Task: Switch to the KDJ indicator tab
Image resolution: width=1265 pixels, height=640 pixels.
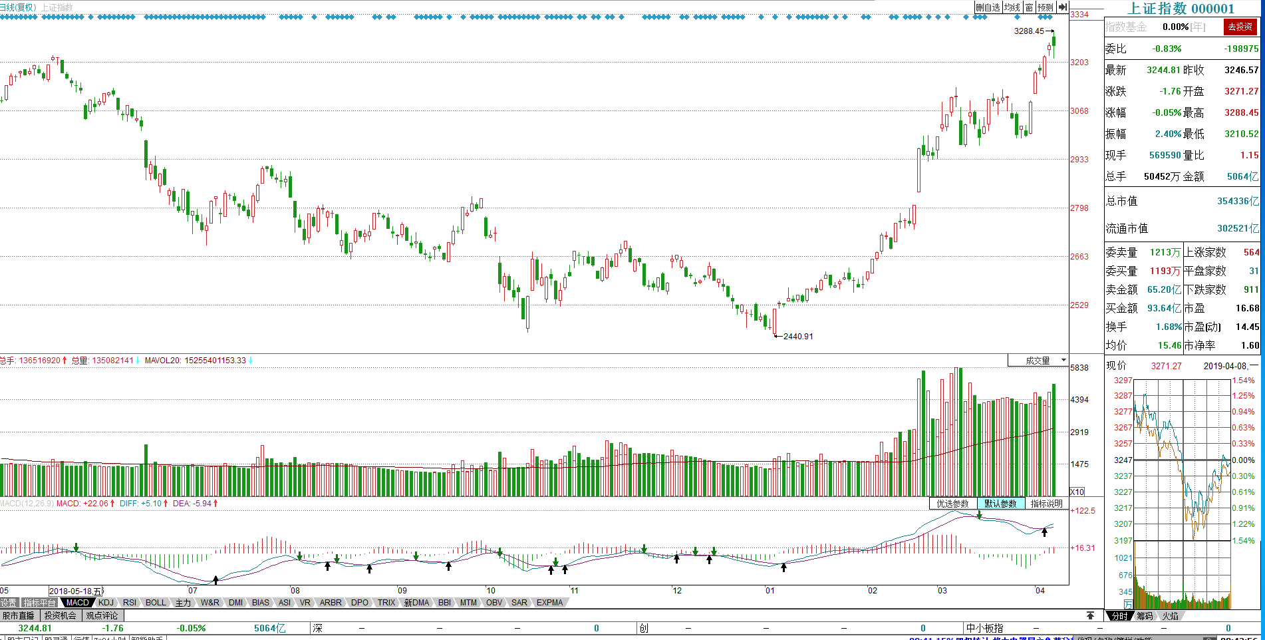Action: (x=106, y=603)
